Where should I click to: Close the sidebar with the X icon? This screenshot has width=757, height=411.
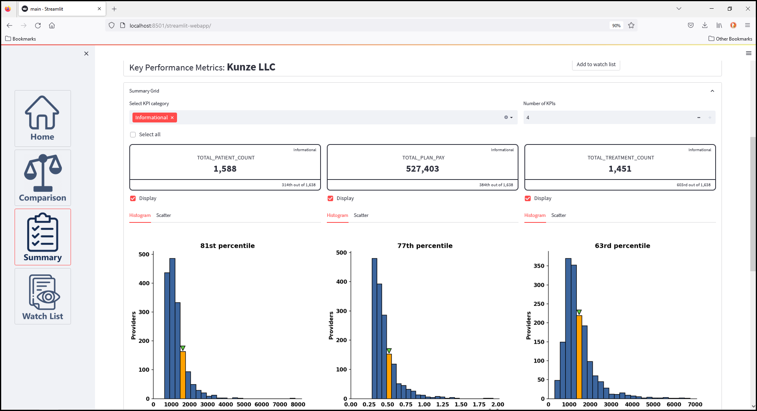(x=86, y=54)
